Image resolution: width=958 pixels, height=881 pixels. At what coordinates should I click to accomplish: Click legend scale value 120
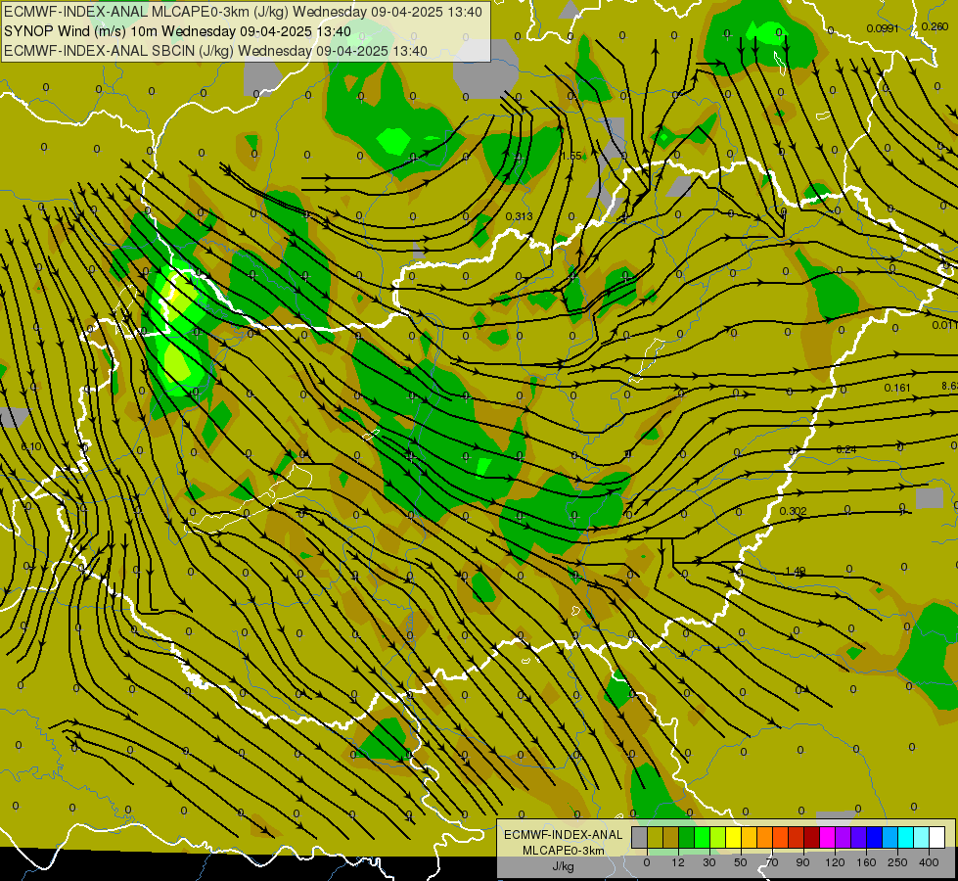[x=836, y=862]
